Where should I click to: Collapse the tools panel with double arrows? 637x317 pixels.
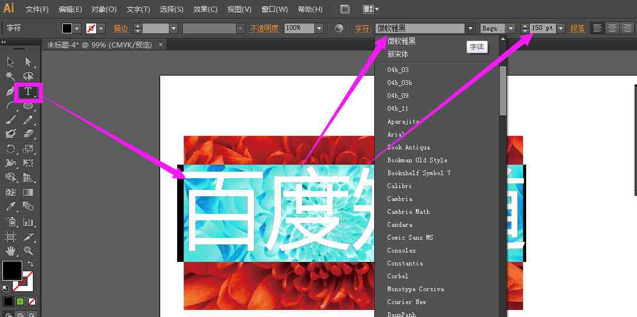[x=3, y=42]
